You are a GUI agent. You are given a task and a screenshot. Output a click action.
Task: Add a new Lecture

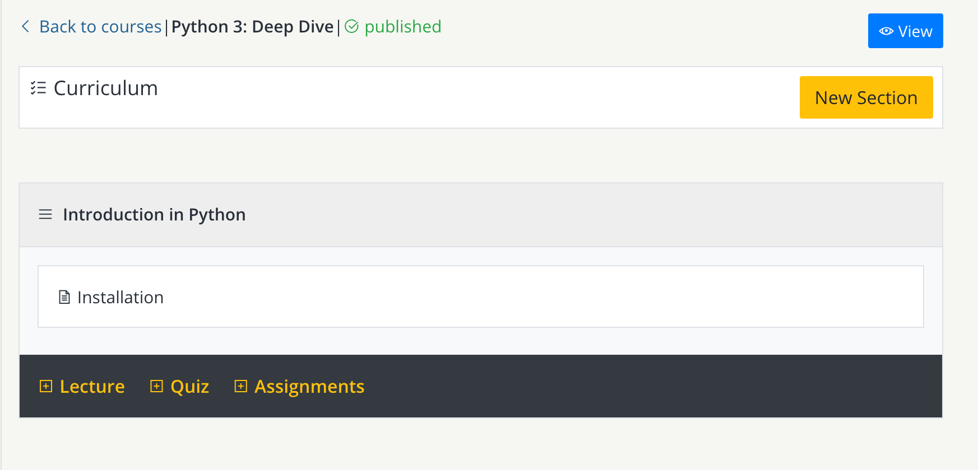pos(92,387)
